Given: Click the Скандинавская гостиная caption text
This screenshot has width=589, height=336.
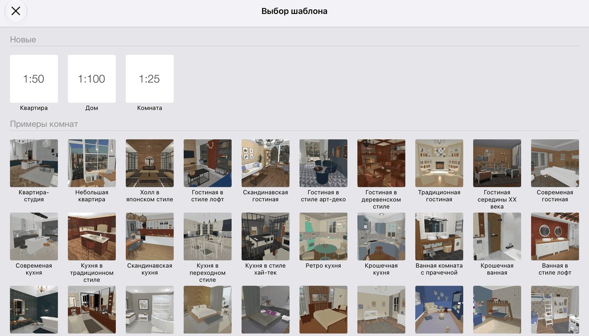Looking at the screenshot, I should click(265, 196).
